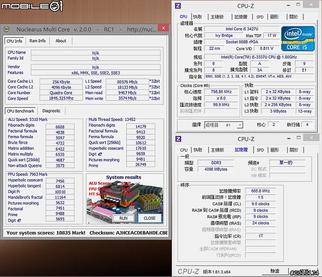This screenshot has width=322, height=277.
Task: Minimize the top CPU-Z window
Action: pos(288,5)
